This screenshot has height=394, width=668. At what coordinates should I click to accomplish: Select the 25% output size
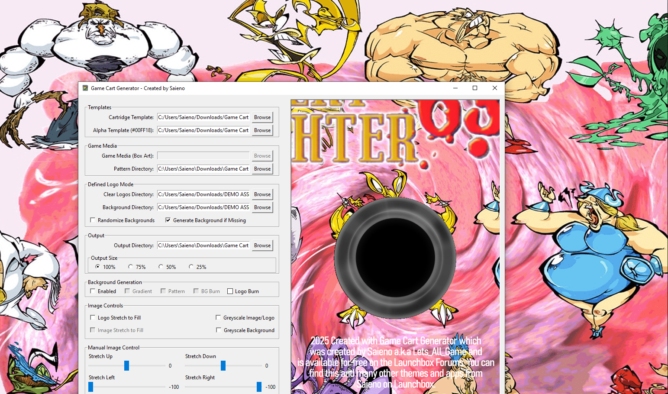click(191, 267)
